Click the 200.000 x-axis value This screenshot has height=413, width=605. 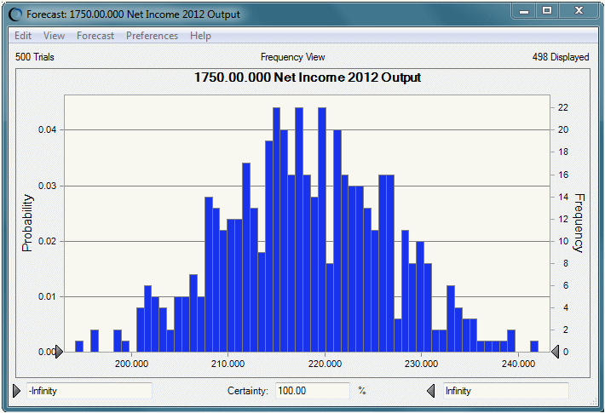(x=131, y=364)
